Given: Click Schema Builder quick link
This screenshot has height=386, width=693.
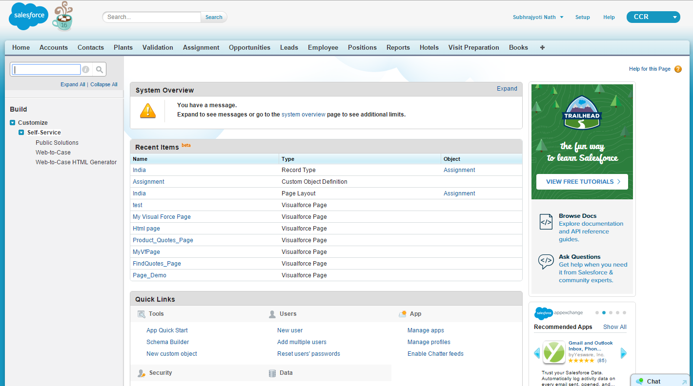Looking at the screenshot, I should (168, 342).
